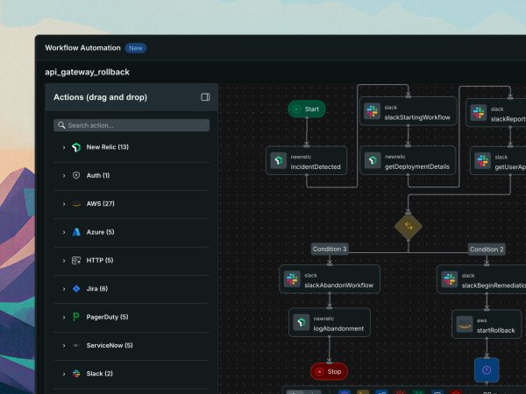Click Slack icon on getUserApproval node
Viewport: 526px width, 394px height.
pyautogui.click(x=483, y=161)
